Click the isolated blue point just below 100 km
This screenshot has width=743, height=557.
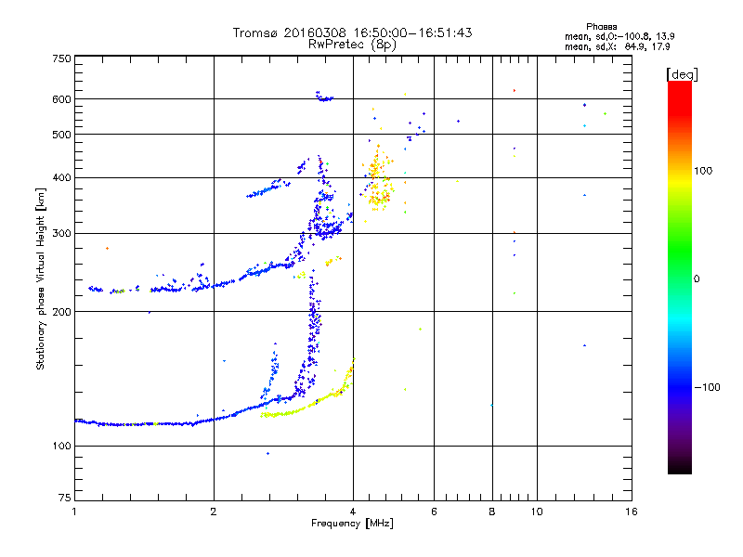[267, 454]
